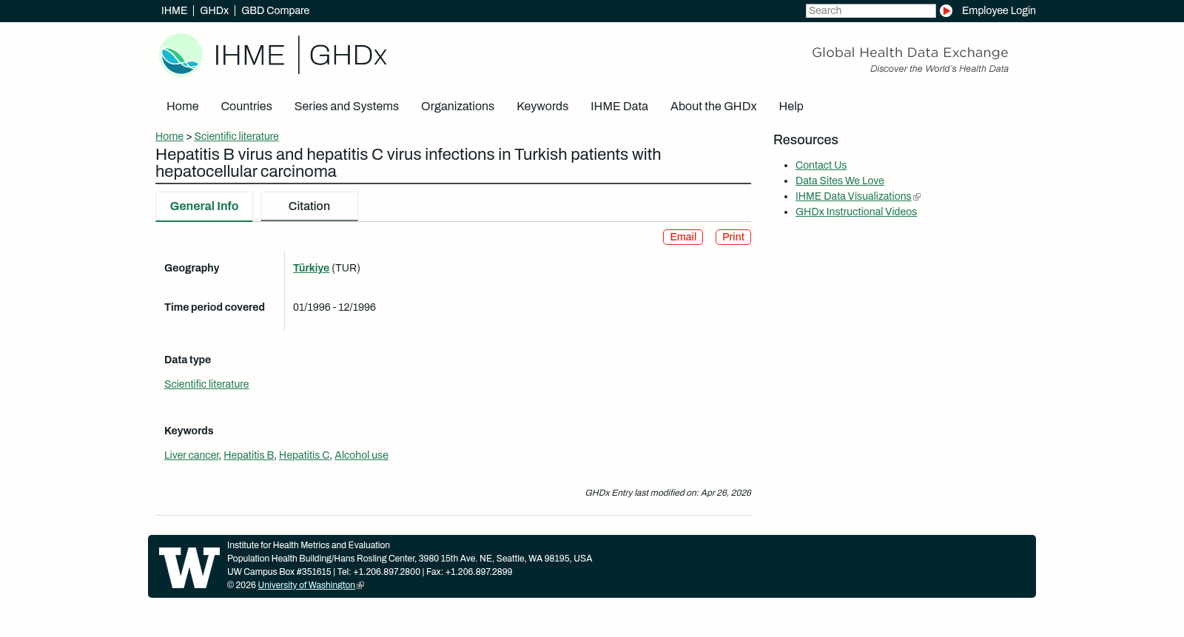Switch to the Citation tab
1184x637 pixels.
309,206
